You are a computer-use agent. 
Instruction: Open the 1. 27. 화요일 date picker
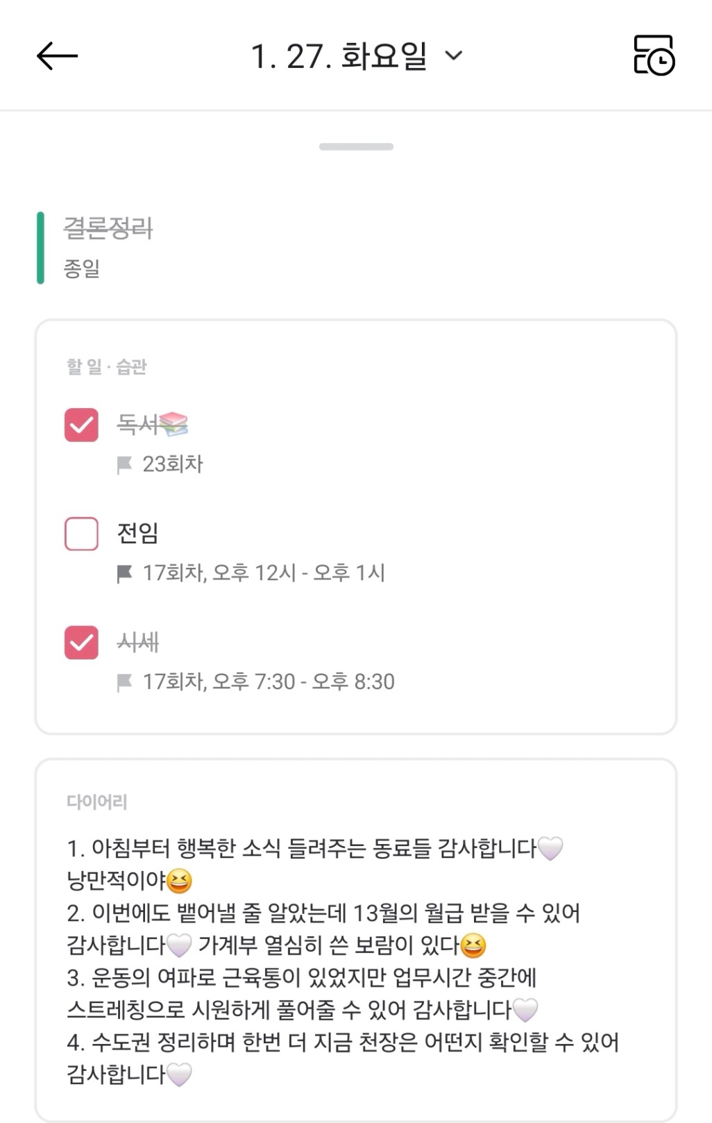339,56
